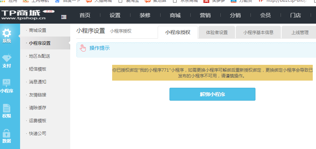The image size is (316, 149).
Task: Click the 解绑小程序 button
Action: tap(212, 94)
